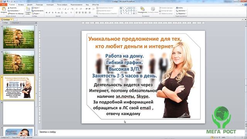The width and height of the screenshot is (247, 139).
Task: Click Копировать copy button
Action: tap(14, 10)
